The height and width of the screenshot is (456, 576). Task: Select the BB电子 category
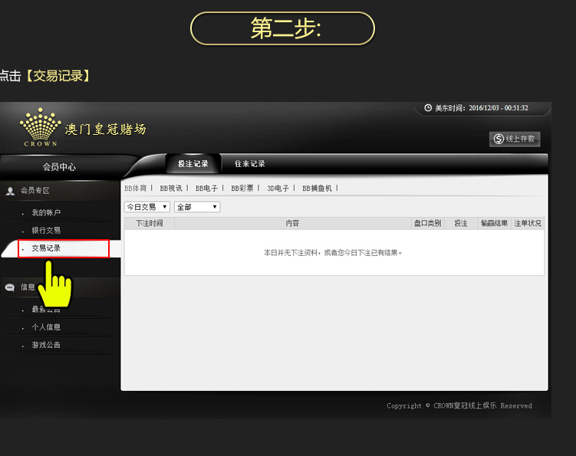pyautogui.click(x=206, y=189)
